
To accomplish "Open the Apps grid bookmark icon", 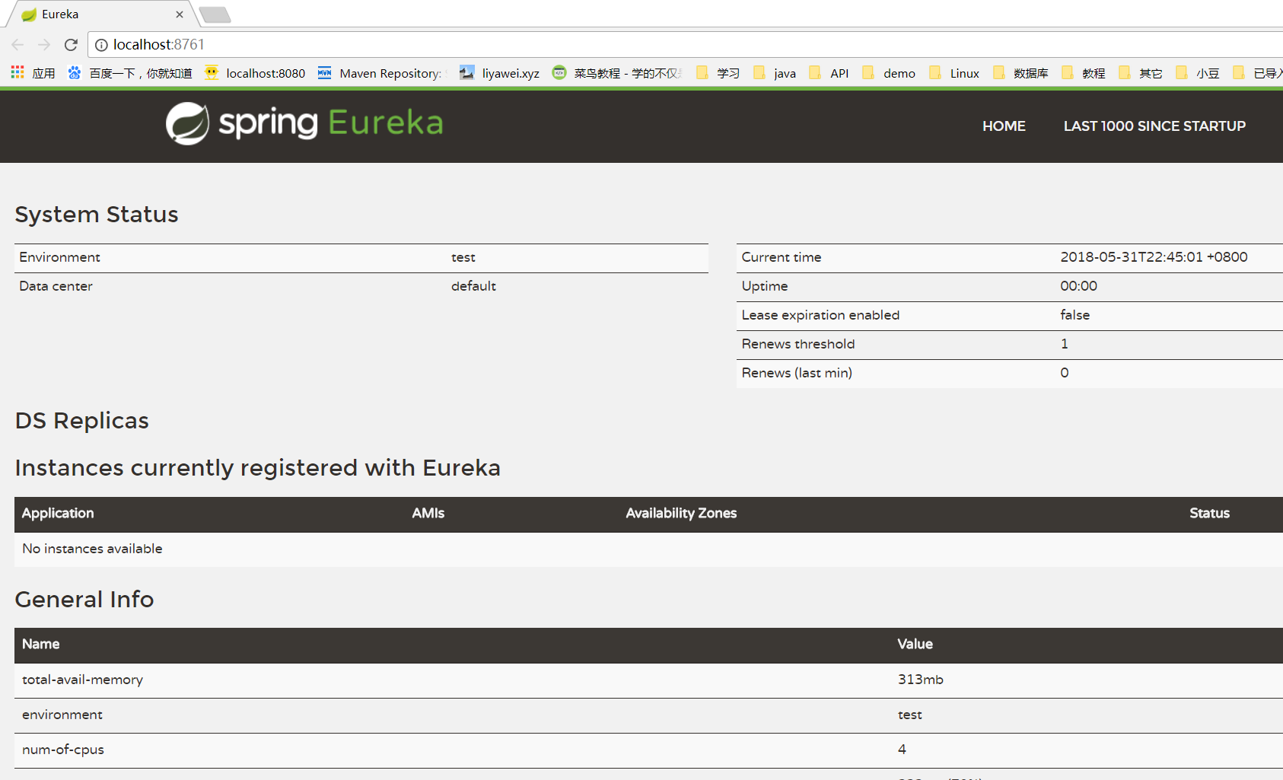I will click(x=18, y=72).
